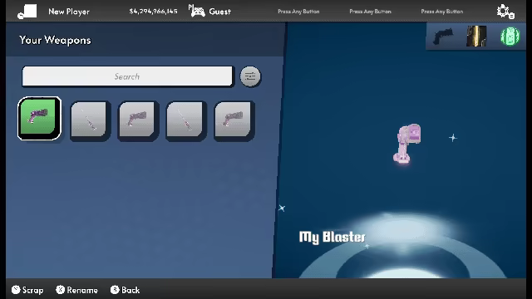Click the first Press Any Button slot
The image size is (532, 299).
click(298, 12)
